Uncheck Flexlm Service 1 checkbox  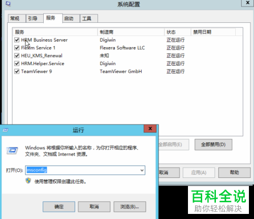coord(17,48)
